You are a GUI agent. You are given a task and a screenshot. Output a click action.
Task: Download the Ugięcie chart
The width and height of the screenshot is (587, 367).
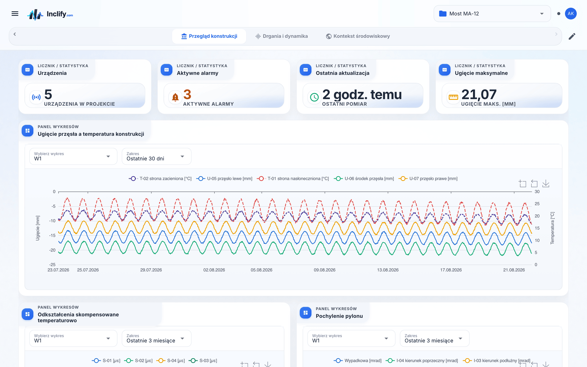pos(546,183)
